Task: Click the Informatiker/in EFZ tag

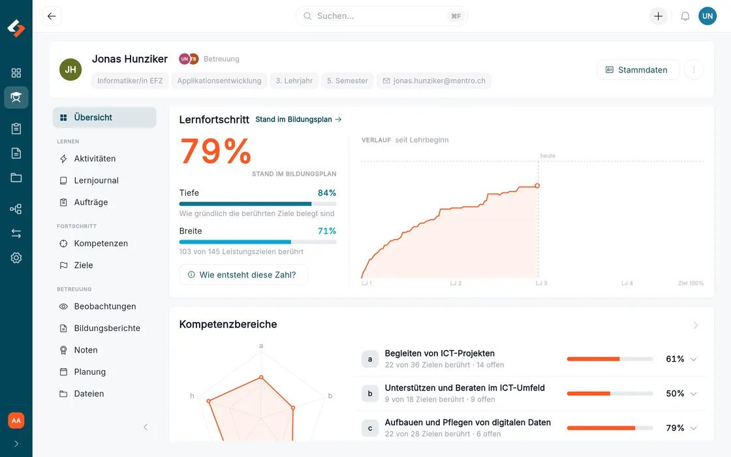Action: pyautogui.click(x=130, y=81)
